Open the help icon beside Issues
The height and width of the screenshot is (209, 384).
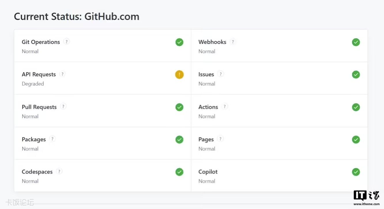click(x=221, y=74)
